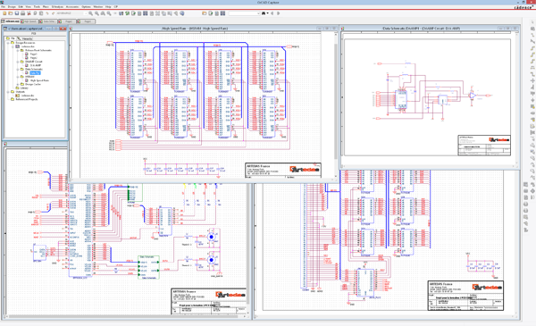Image resolution: width=536 pixels, height=326 pixels.
Task: Switch to the Page2 document tab
Action: 68,21
